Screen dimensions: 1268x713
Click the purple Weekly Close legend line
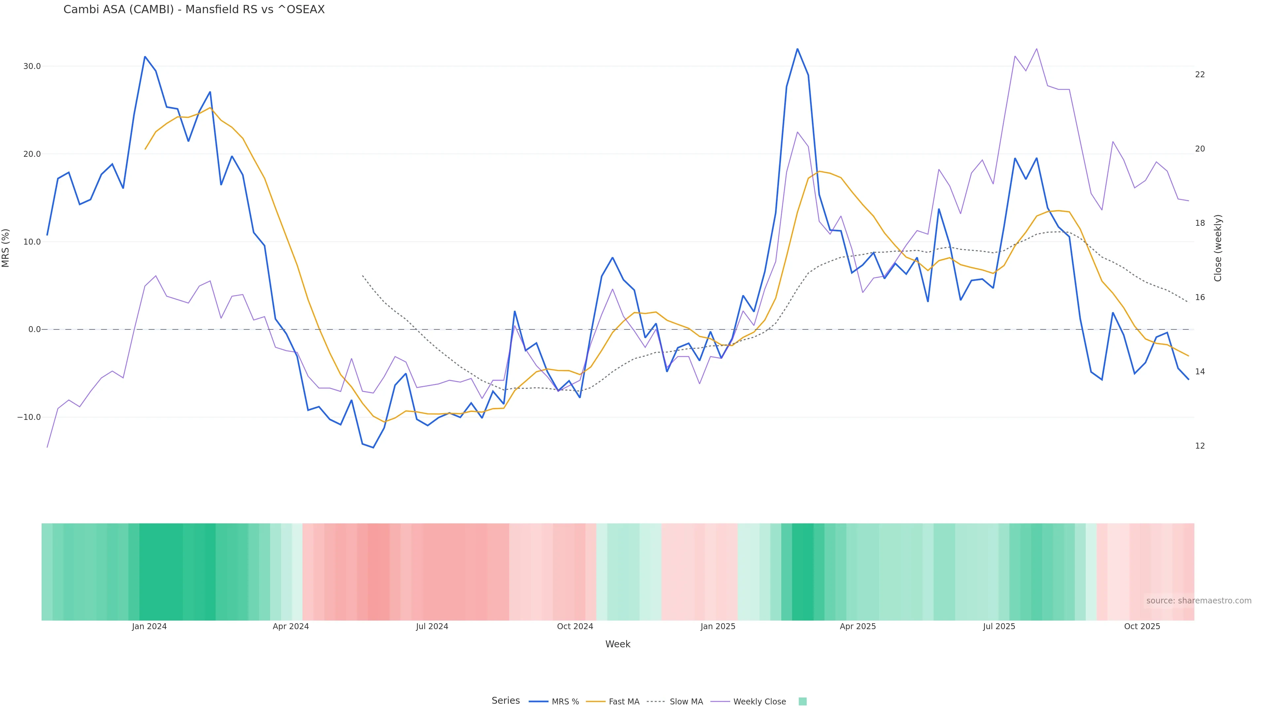click(720, 702)
